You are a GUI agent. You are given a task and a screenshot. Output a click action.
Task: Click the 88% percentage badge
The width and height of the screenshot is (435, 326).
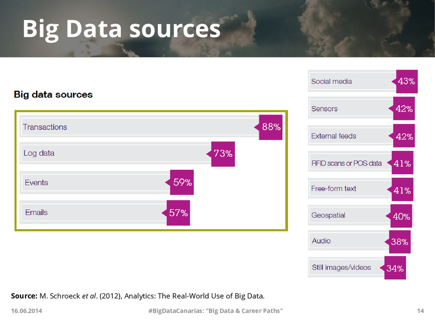271,126
